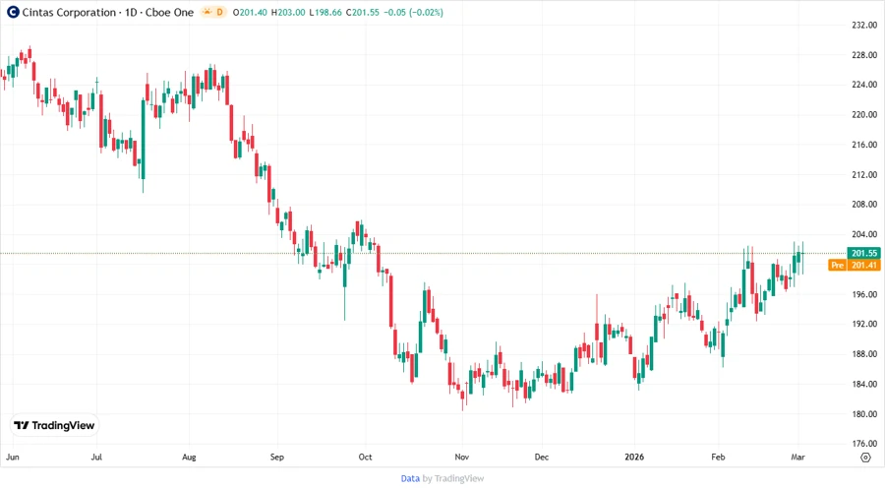885x490 pixels.
Task: Click the Cintas Corporation logo icon
Action: [13, 12]
